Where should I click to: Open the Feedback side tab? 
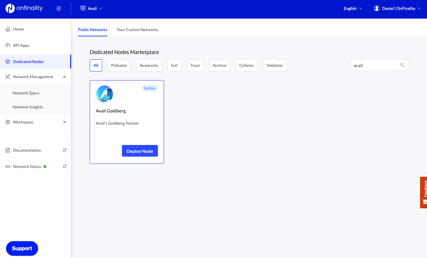[x=424, y=192]
